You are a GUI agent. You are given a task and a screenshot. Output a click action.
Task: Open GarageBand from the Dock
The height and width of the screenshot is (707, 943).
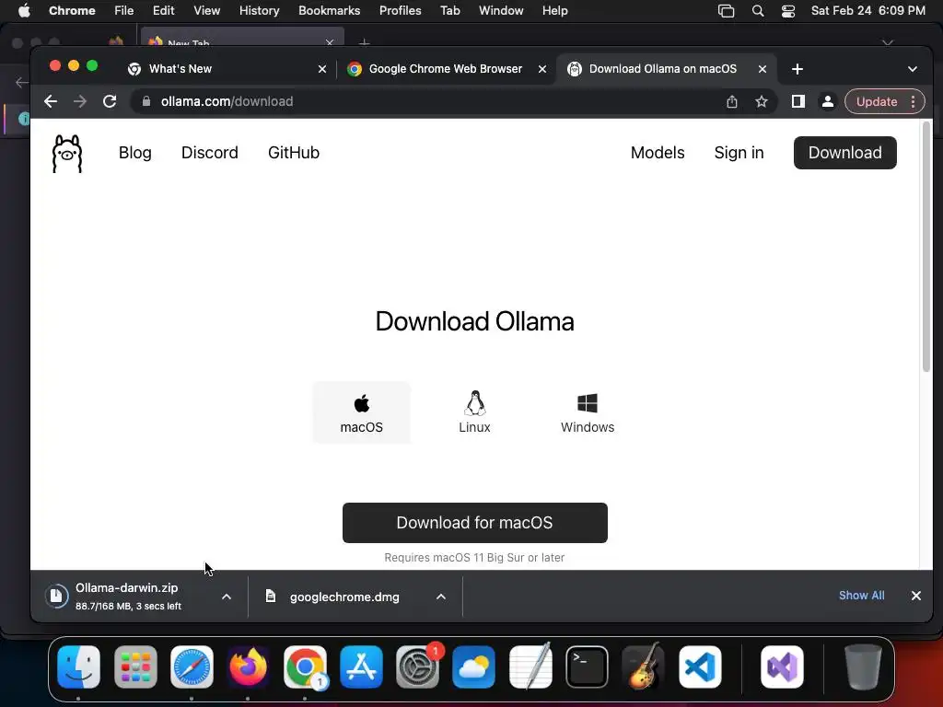pos(644,666)
